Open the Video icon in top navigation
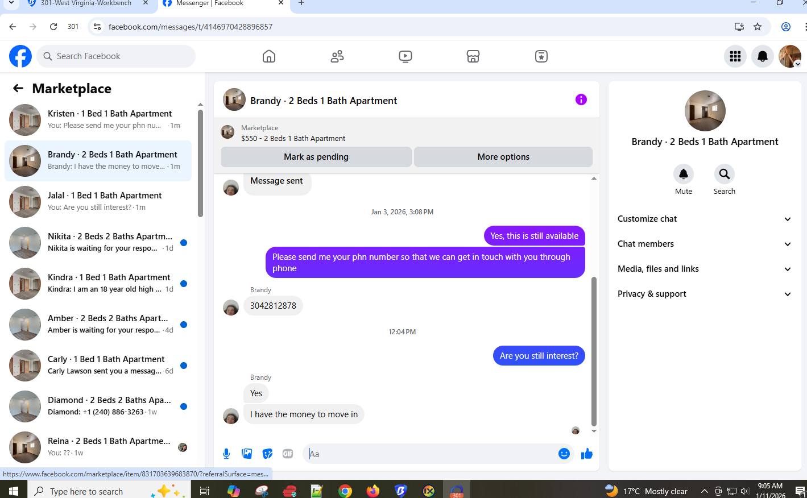807x498 pixels. click(x=405, y=56)
